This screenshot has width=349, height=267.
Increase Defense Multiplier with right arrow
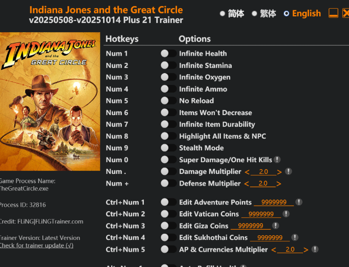(x=279, y=184)
